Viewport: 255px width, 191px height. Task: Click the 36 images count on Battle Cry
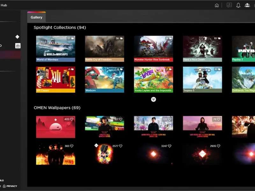click(119, 38)
